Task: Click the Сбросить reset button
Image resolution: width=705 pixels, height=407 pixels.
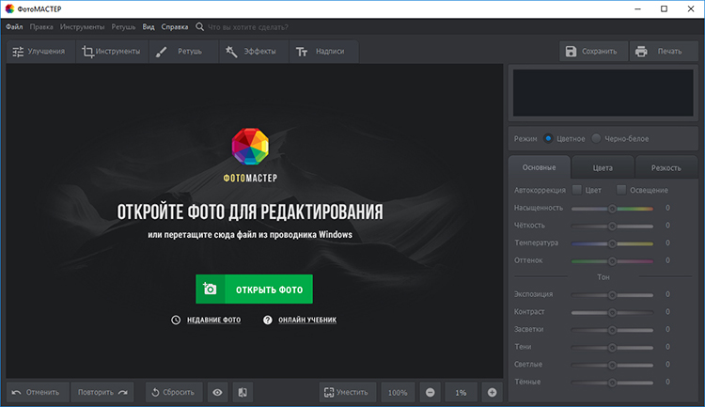Action: click(x=172, y=392)
